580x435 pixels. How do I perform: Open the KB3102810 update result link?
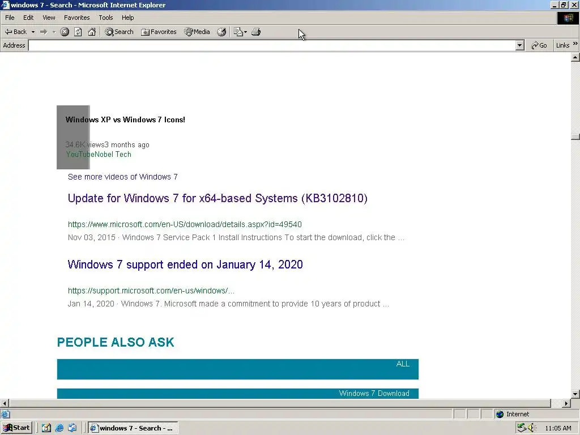click(x=217, y=198)
